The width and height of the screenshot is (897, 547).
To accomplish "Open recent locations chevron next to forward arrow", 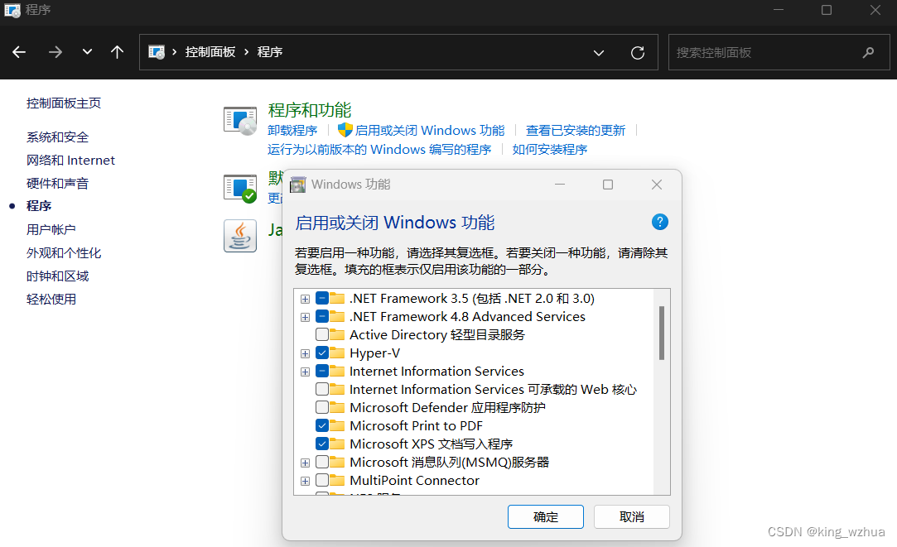I will [x=87, y=52].
